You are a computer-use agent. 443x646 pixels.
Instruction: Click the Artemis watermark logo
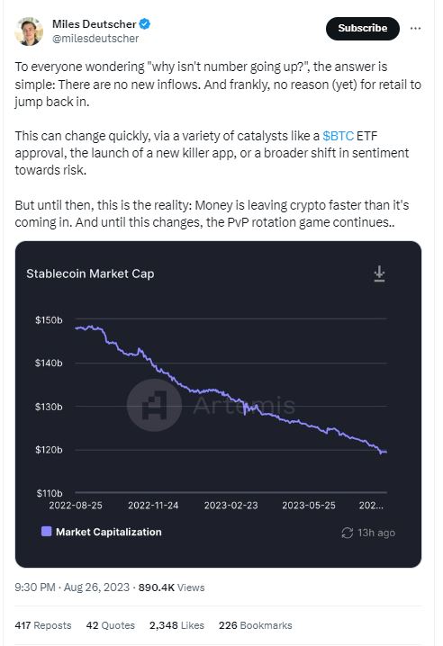(x=154, y=405)
